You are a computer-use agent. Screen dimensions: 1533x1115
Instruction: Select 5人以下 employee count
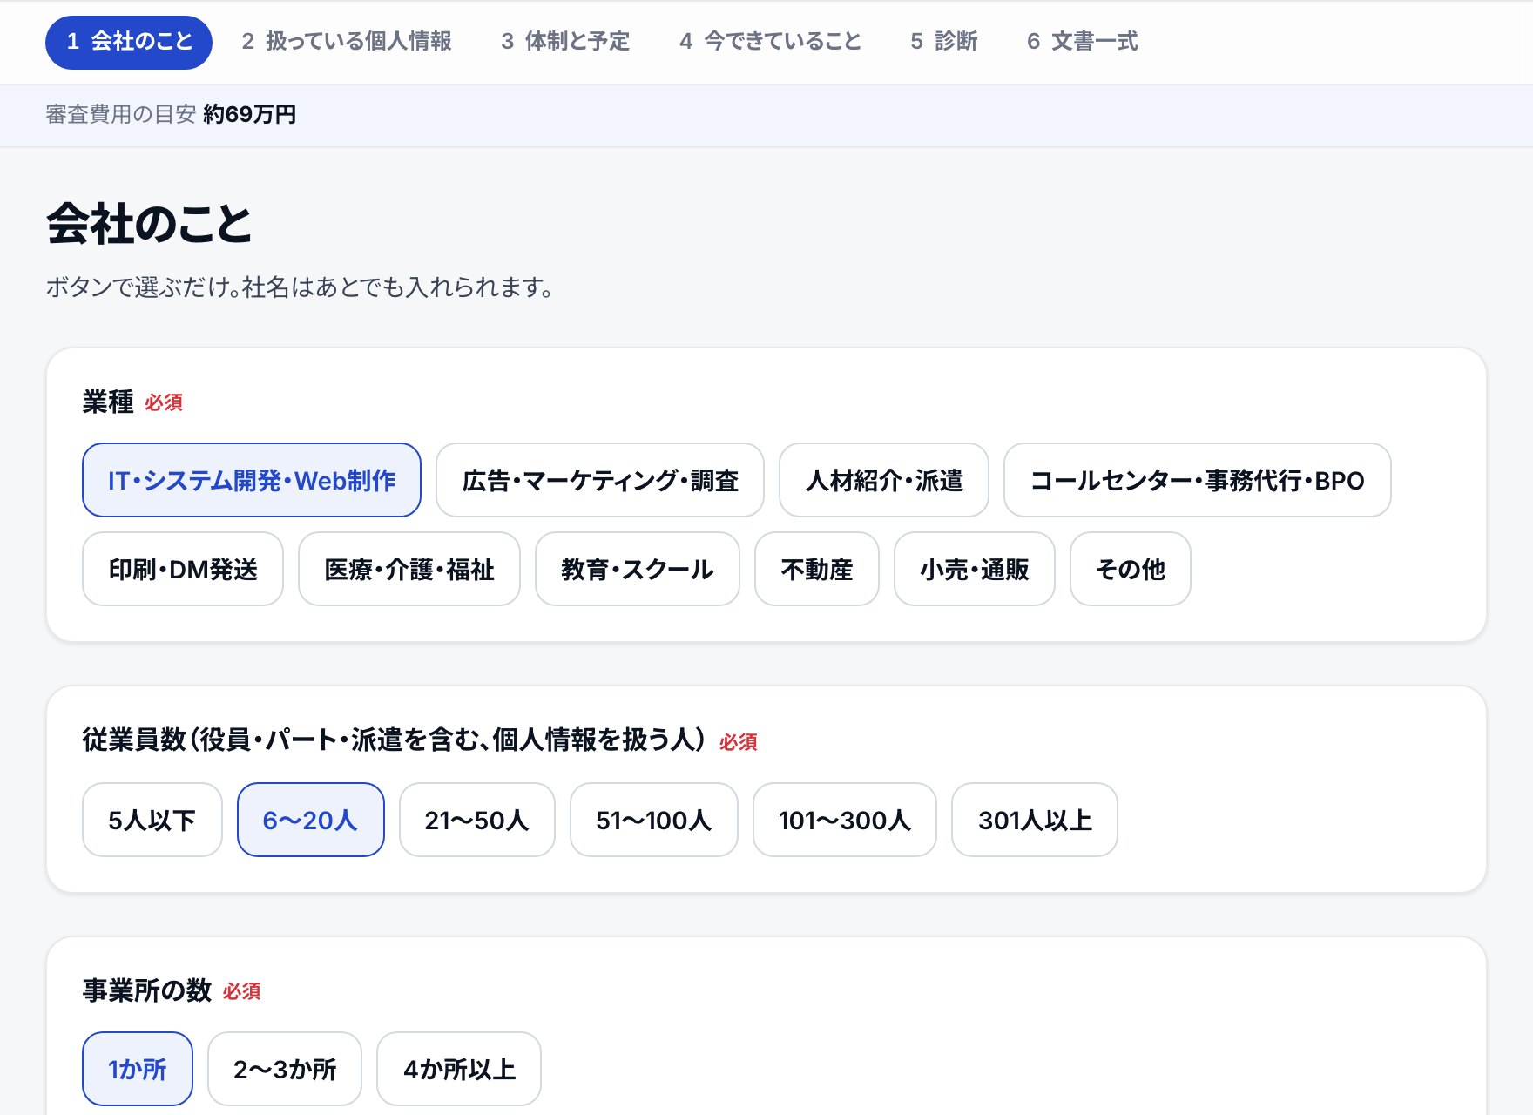click(152, 820)
